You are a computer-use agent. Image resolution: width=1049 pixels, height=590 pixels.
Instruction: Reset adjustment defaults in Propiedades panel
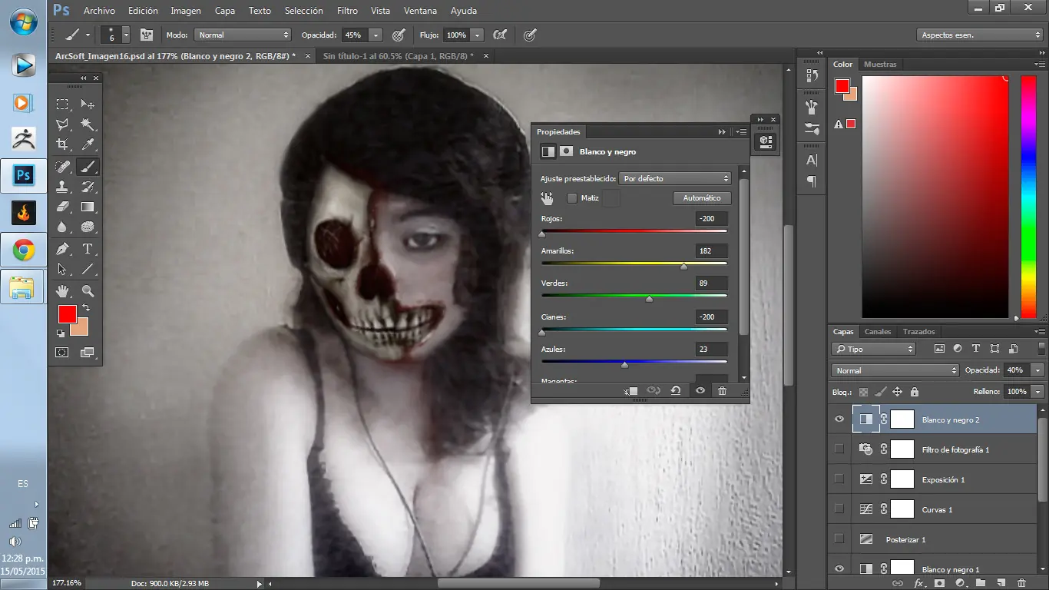[675, 391]
